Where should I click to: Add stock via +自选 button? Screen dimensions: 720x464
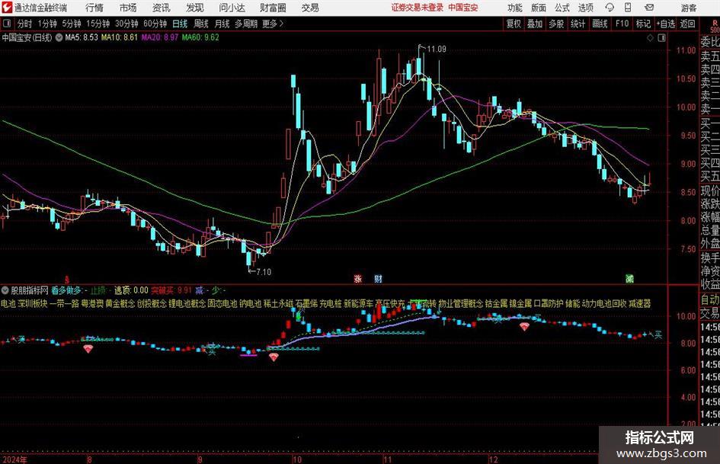tap(666, 24)
